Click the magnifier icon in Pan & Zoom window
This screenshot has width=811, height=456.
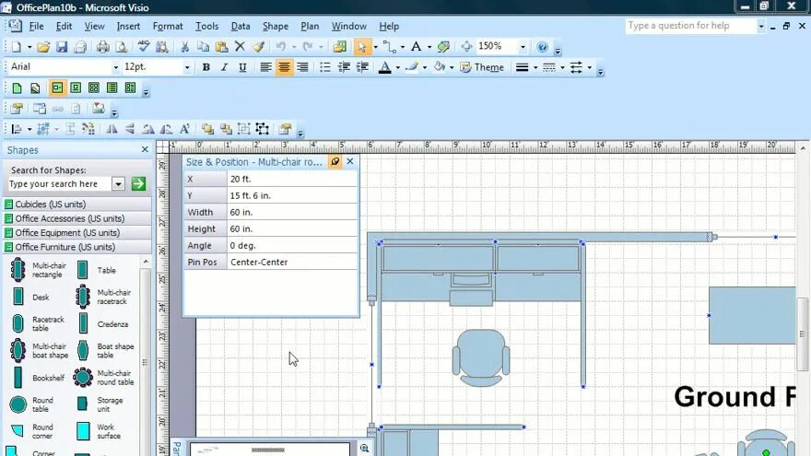point(365,449)
